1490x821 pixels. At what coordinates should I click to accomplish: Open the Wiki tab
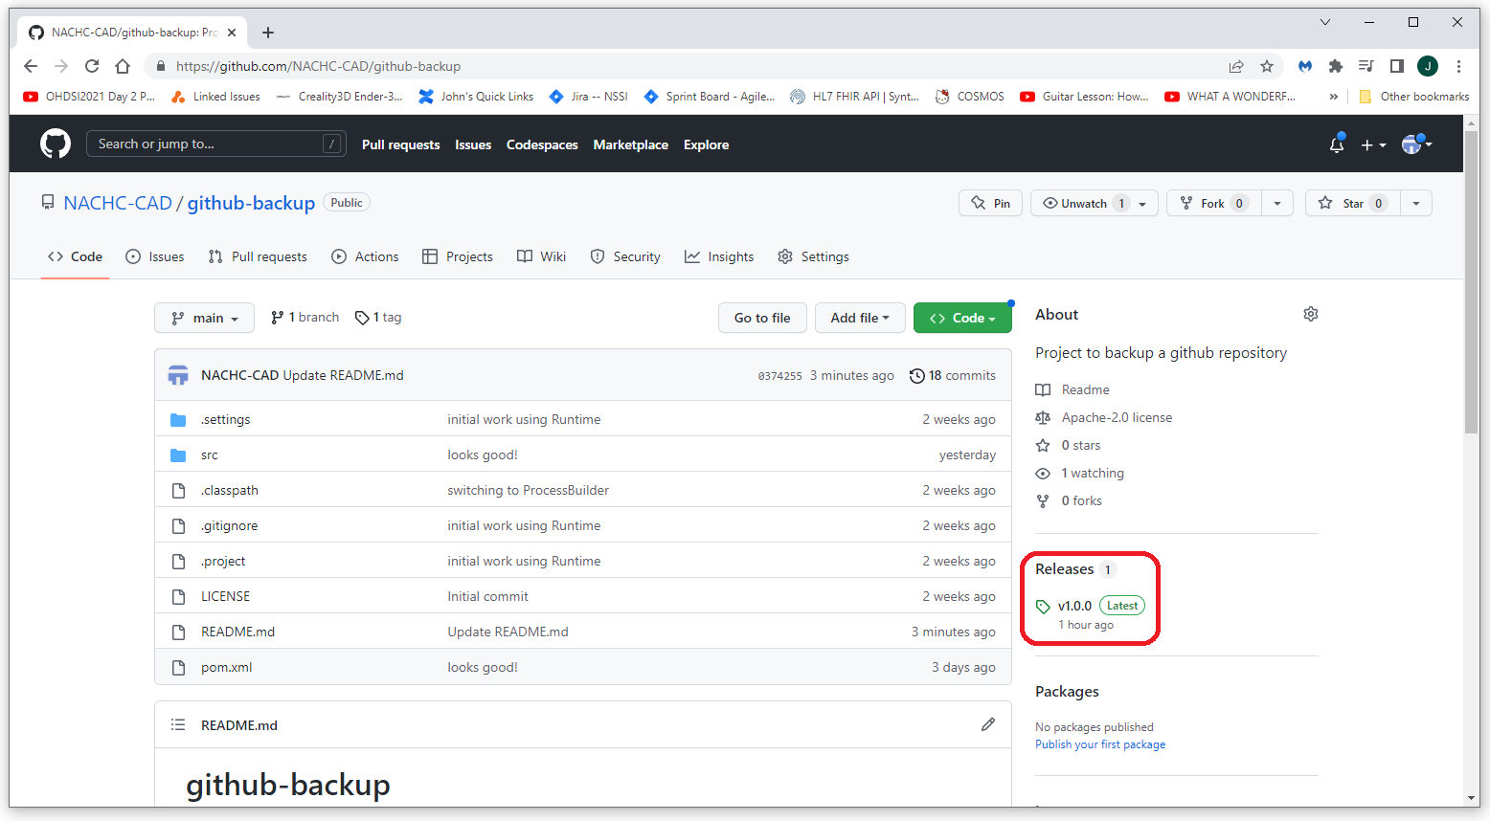pos(541,256)
